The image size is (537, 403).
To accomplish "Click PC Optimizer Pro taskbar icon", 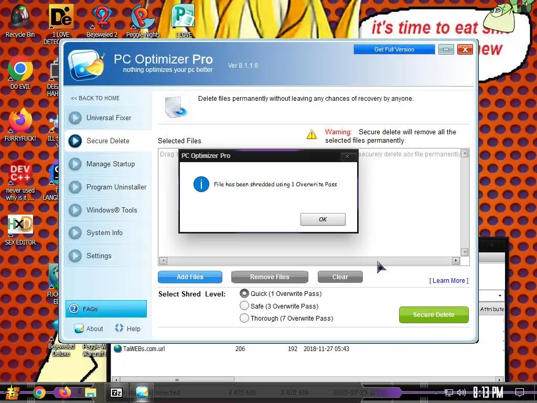I will (x=142, y=393).
